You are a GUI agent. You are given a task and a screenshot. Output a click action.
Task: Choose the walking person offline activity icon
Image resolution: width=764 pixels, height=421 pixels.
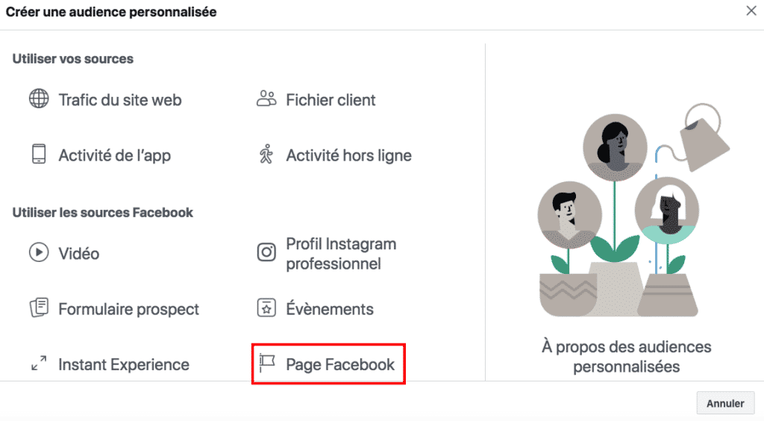tap(266, 155)
